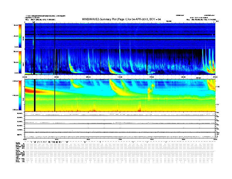The height and width of the screenshot is (179, 232).
Task: Click the 24:00 label below the RAD1 spectrogram
Action: (x=215, y=77)
